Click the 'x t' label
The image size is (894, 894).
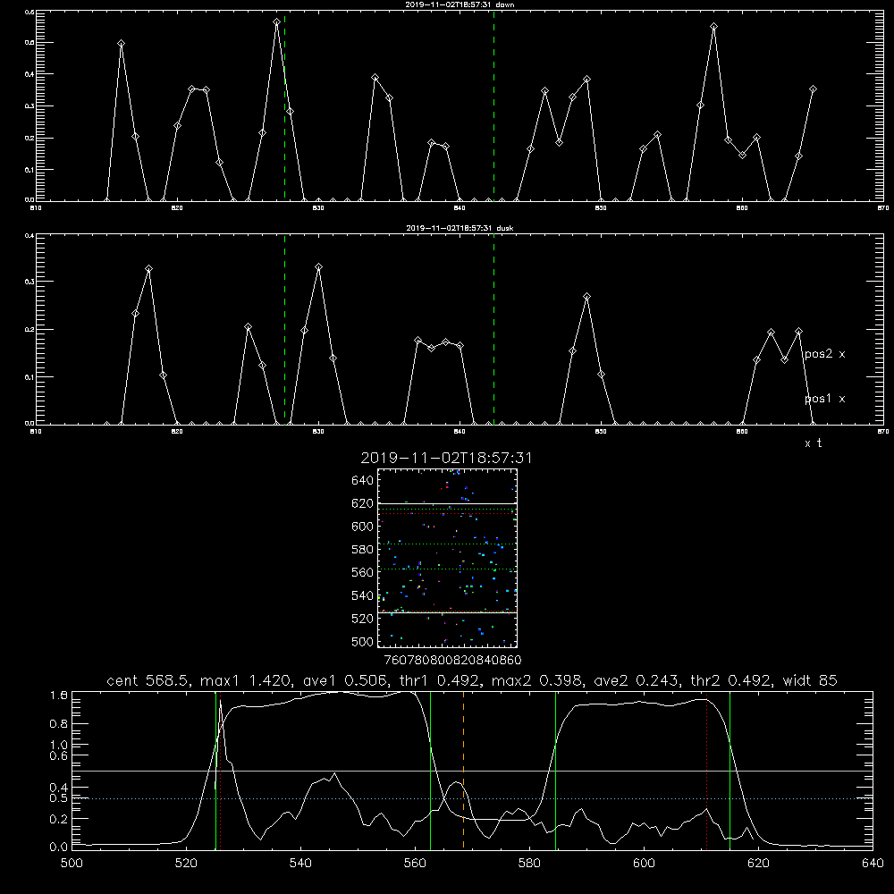pos(813,443)
